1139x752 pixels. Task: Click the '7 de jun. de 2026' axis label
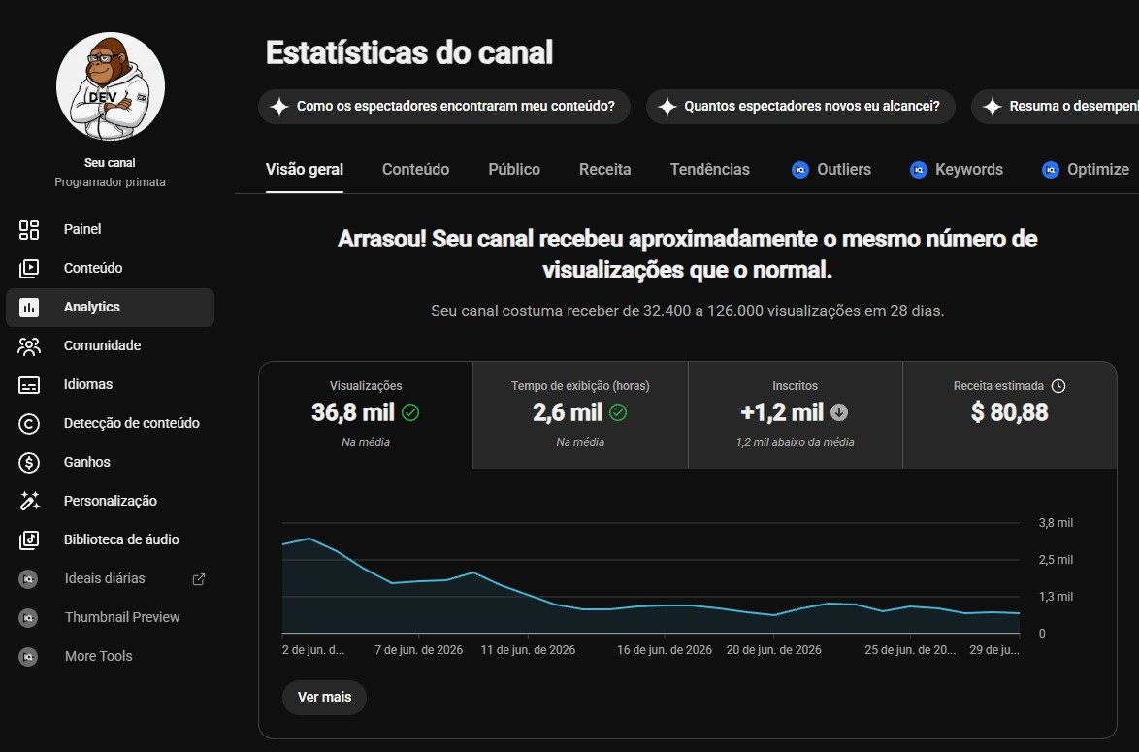pyautogui.click(x=418, y=650)
